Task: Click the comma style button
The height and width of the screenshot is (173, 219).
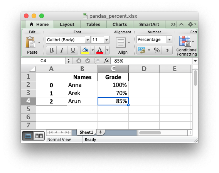Action: pos(167,50)
